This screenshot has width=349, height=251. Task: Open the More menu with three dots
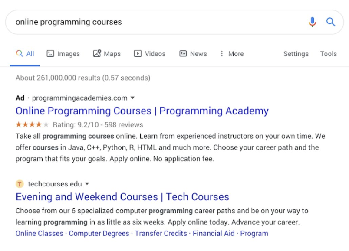click(232, 54)
